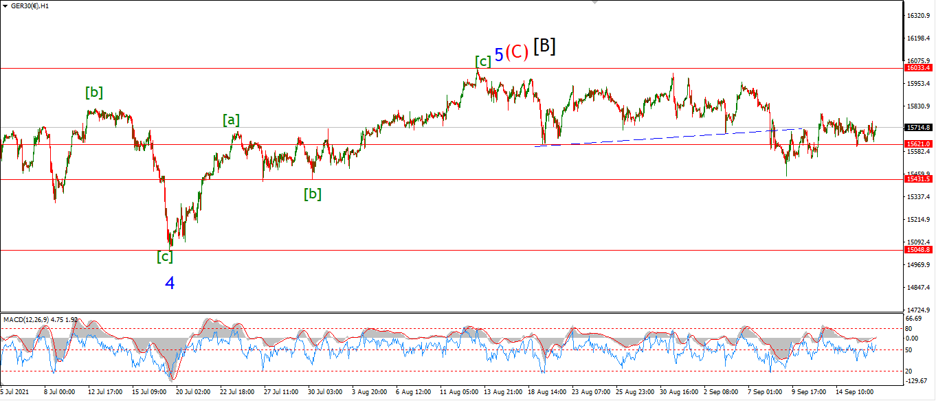Select the blue 4 wave label
Screen dimensions: 936x401
[170, 283]
